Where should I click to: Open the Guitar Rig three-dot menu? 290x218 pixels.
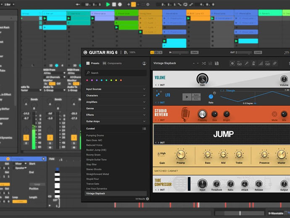pyautogui.click(x=121, y=53)
